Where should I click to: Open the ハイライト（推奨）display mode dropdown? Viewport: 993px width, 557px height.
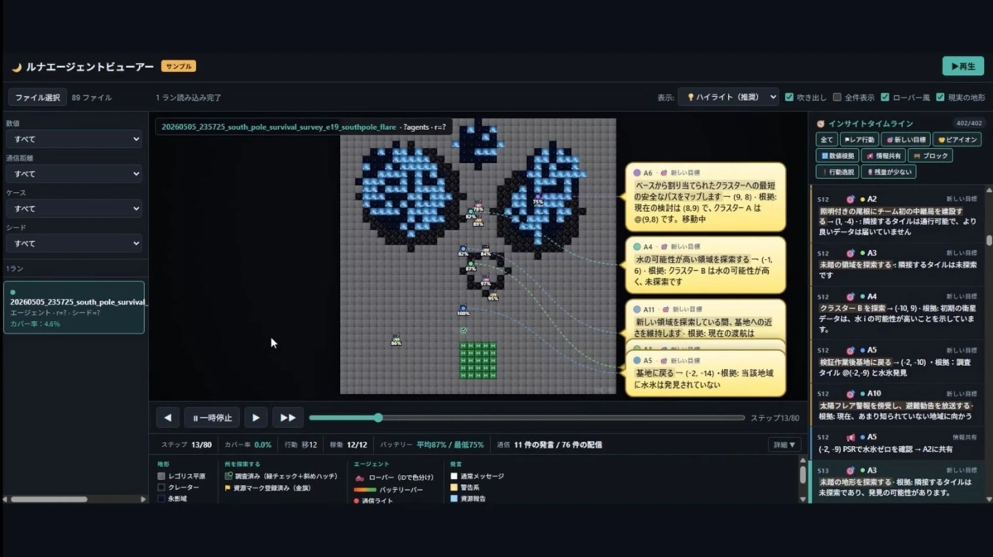(x=728, y=97)
